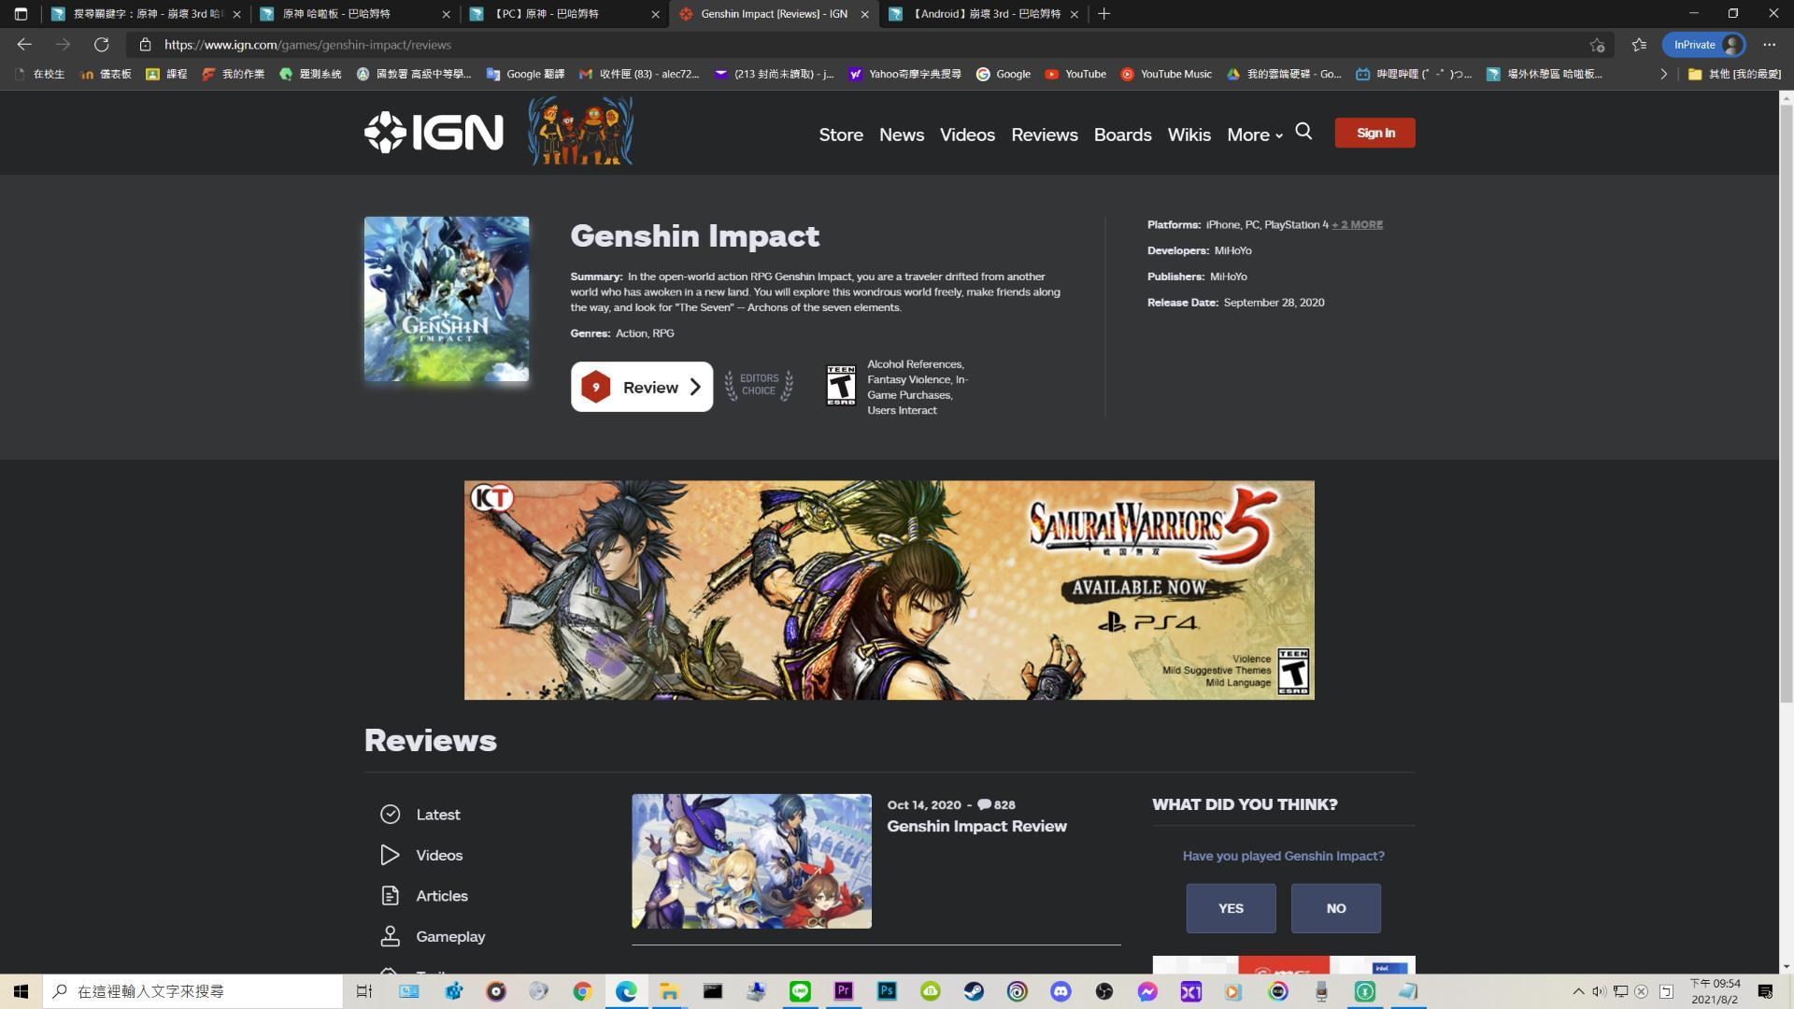Switch to 【Android】崩壞 3rd browser tab

[x=983, y=14]
